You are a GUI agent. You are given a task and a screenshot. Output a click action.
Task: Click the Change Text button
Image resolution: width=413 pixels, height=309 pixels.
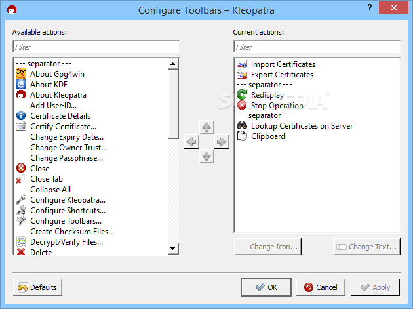[366, 247]
